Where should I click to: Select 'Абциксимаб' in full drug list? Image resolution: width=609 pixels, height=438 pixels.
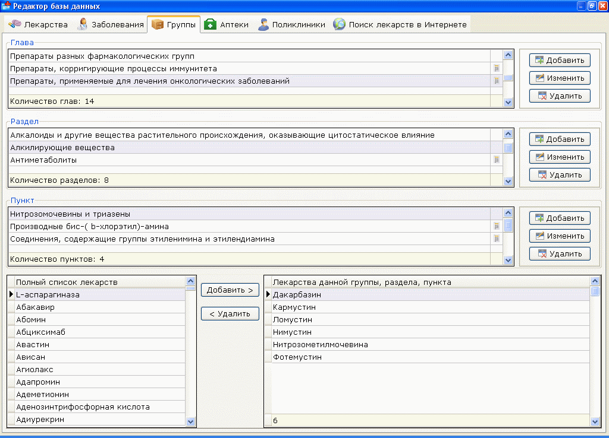click(x=100, y=332)
